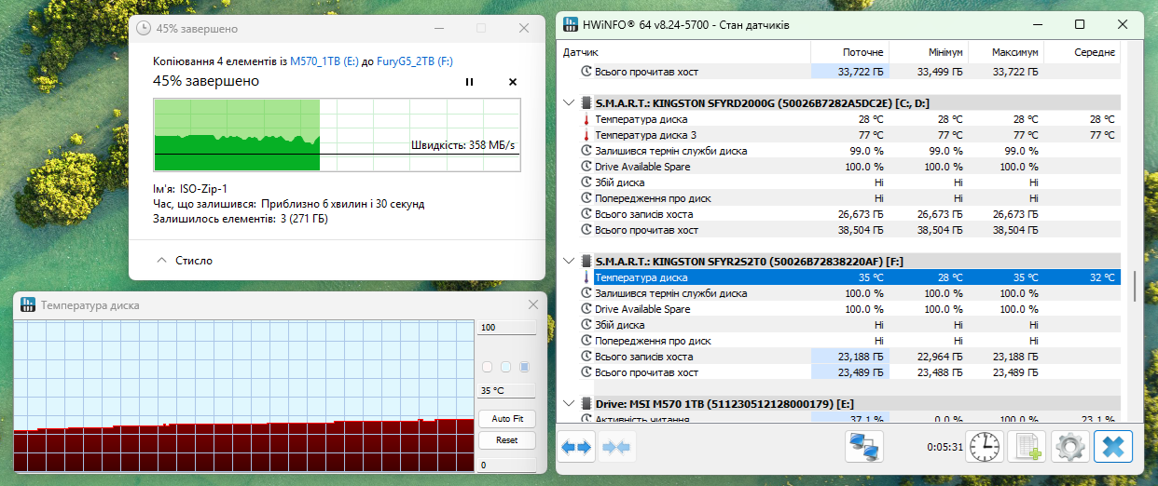Screen dimensions: 1158x486
Task: Click the icon in temperature graph window title
Action: point(28,304)
